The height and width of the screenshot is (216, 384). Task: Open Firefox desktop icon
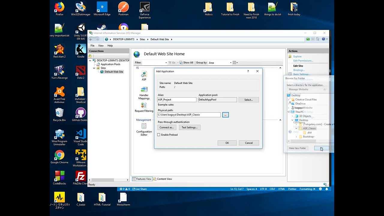(x=59, y=9)
